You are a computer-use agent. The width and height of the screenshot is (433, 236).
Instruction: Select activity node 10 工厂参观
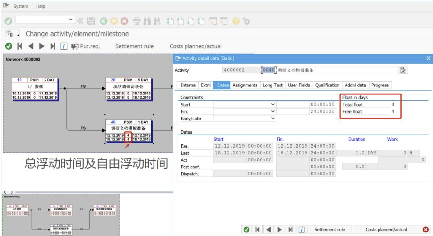click(x=35, y=89)
